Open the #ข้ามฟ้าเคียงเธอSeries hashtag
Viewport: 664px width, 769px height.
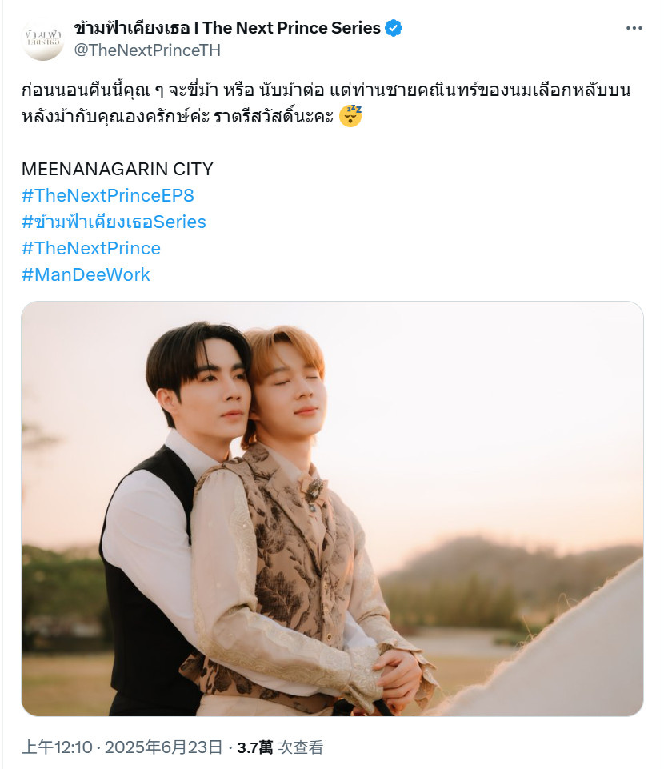coord(114,222)
